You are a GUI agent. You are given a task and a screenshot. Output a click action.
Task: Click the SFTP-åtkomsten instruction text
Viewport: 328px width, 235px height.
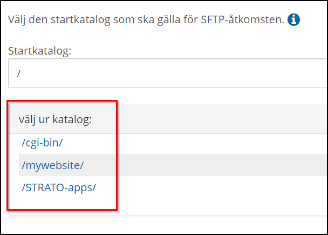click(x=146, y=21)
